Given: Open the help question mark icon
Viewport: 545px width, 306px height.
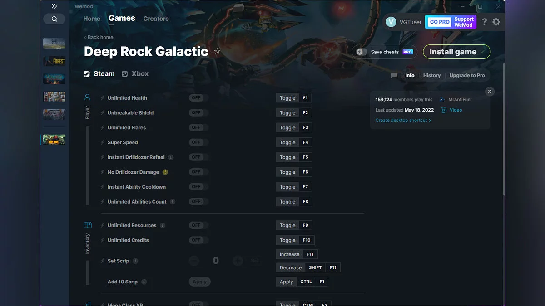Looking at the screenshot, I should (484, 22).
